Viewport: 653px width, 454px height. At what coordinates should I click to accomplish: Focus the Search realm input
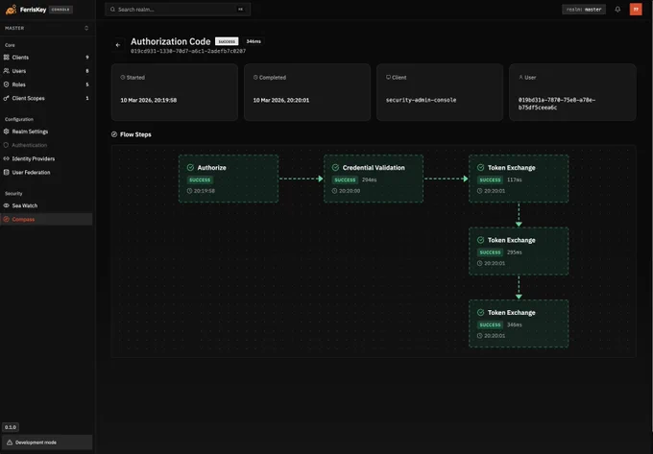point(178,10)
